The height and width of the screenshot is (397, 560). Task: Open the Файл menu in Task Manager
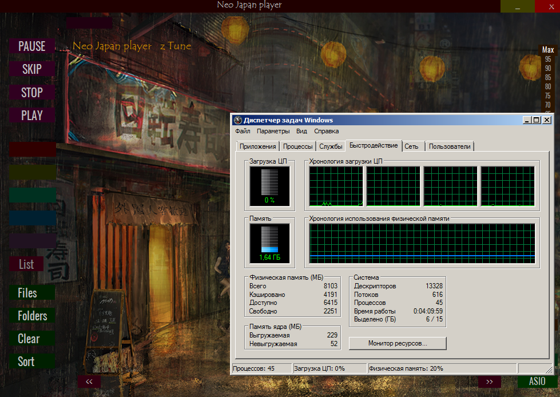pyautogui.click(x=243, y=131)
